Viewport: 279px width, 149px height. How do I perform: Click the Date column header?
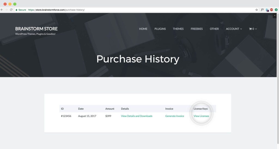(x=81, y=109)
